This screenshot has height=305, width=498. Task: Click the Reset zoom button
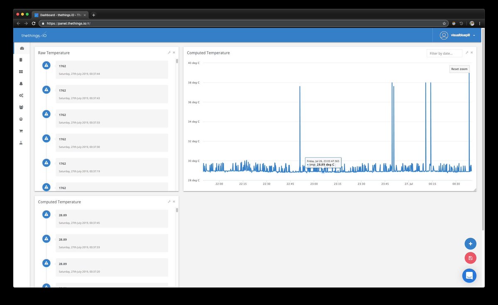click(459, 69)
